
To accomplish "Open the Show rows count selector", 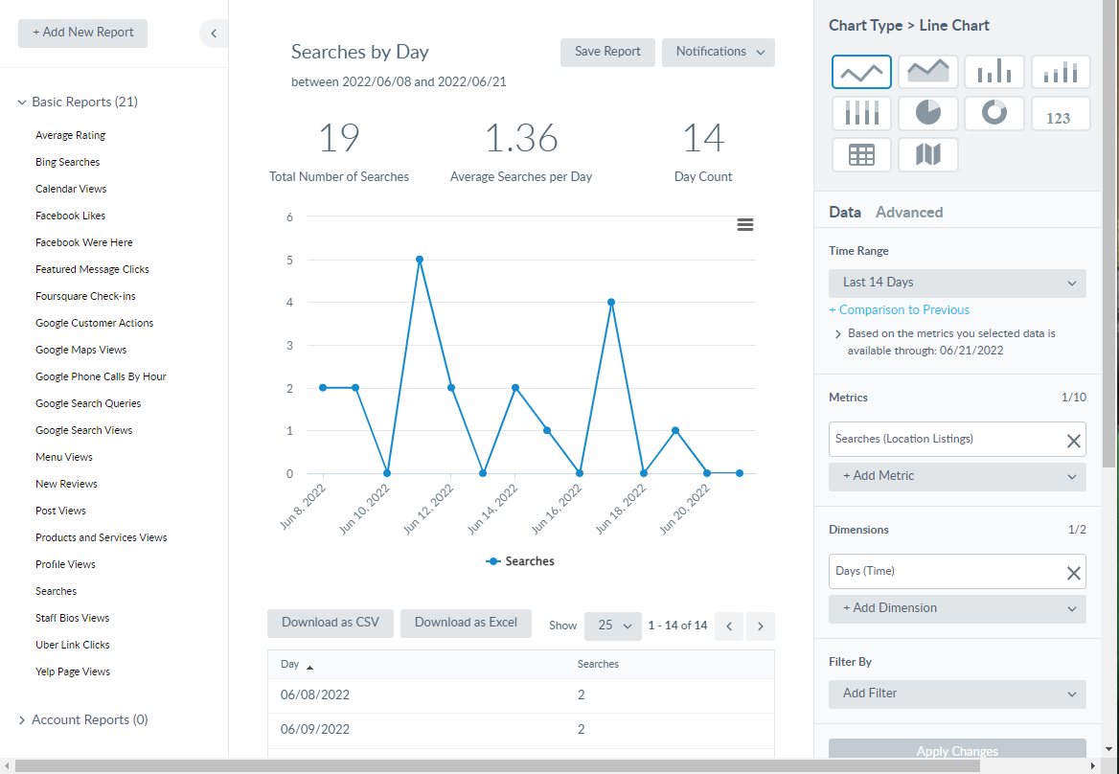I will click(x=613, y=625).
